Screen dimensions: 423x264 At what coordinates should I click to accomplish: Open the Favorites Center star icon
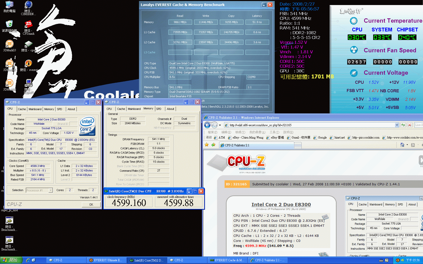207,145
